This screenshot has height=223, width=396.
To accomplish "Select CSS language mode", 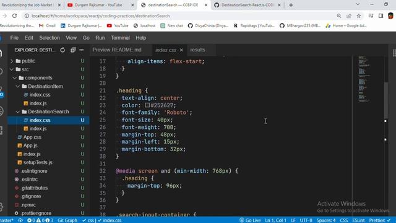I will (344, 221).
